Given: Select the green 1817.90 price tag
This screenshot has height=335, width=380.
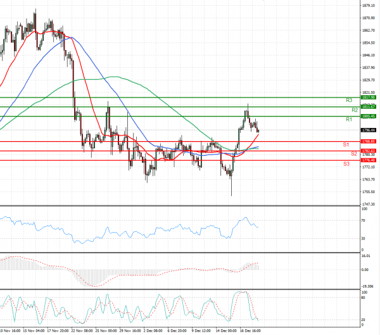Looking at the screenshot, I should (369, 97).
